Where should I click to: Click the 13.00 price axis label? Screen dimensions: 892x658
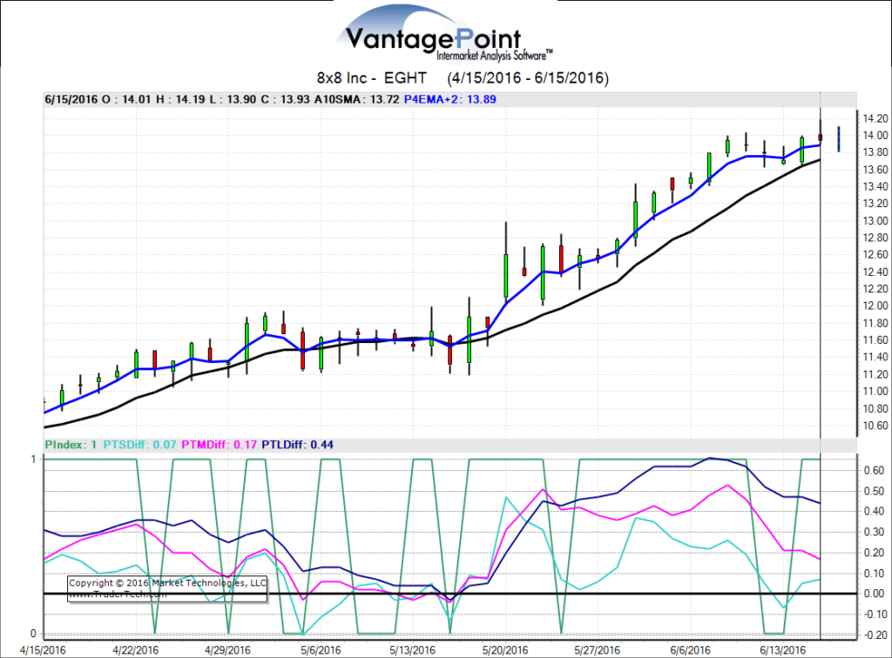[875, 221]
